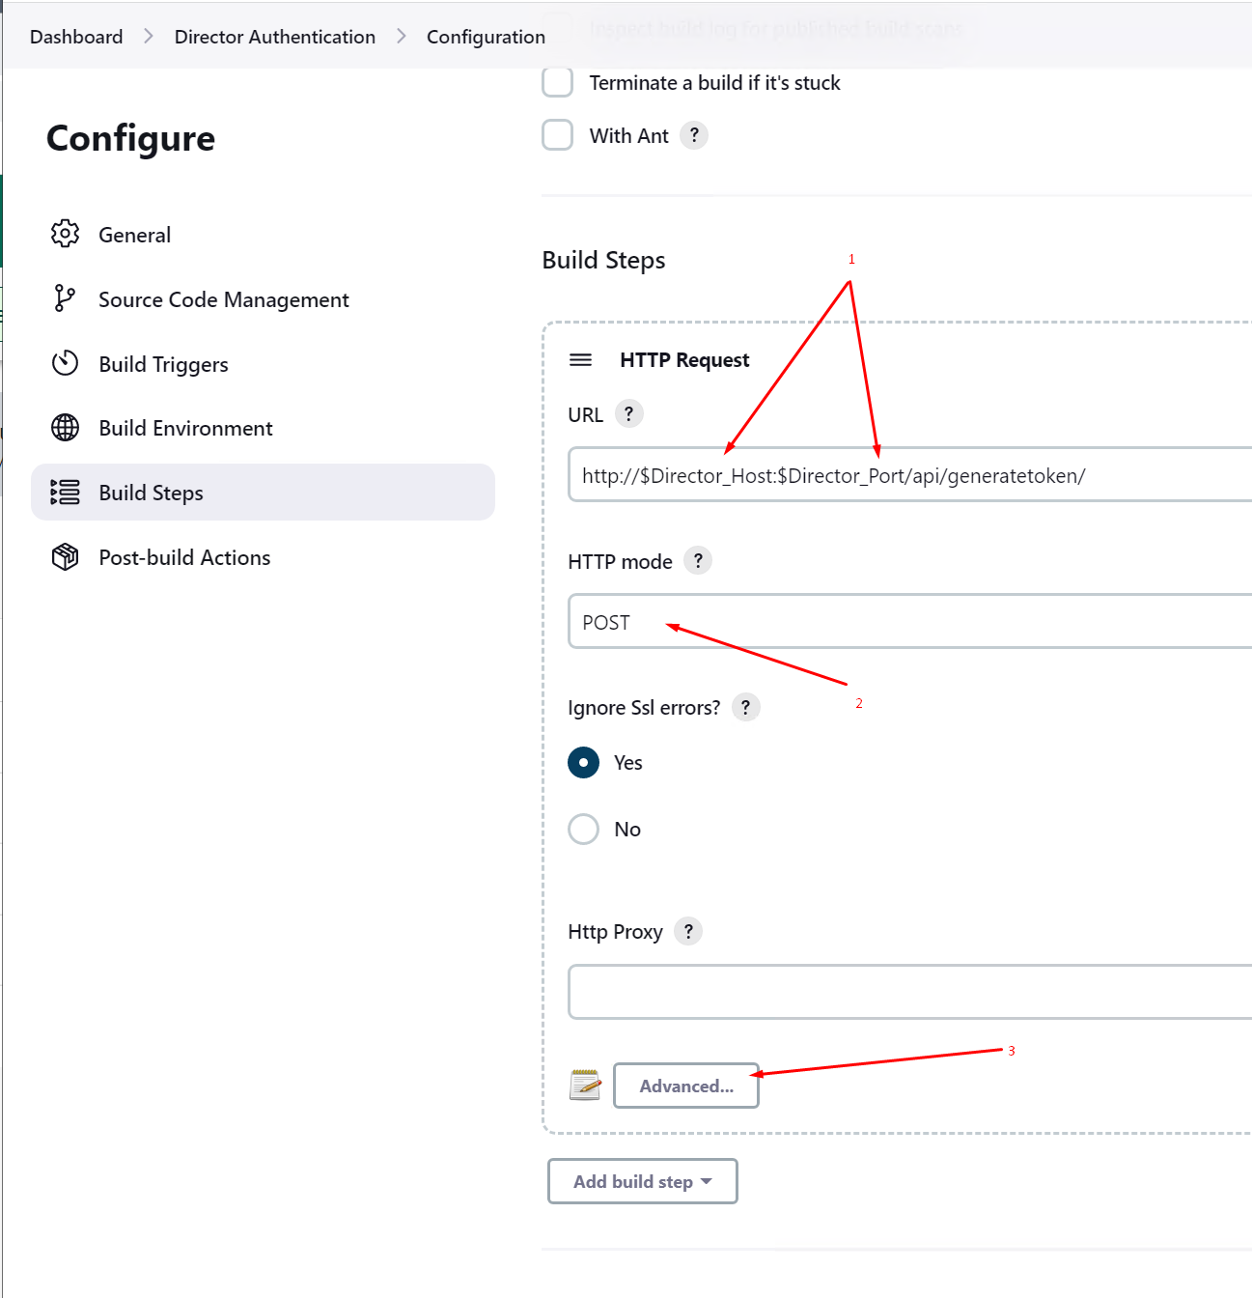
Task: Click the Build Triggers clock icon
Action: pos(64,363)
